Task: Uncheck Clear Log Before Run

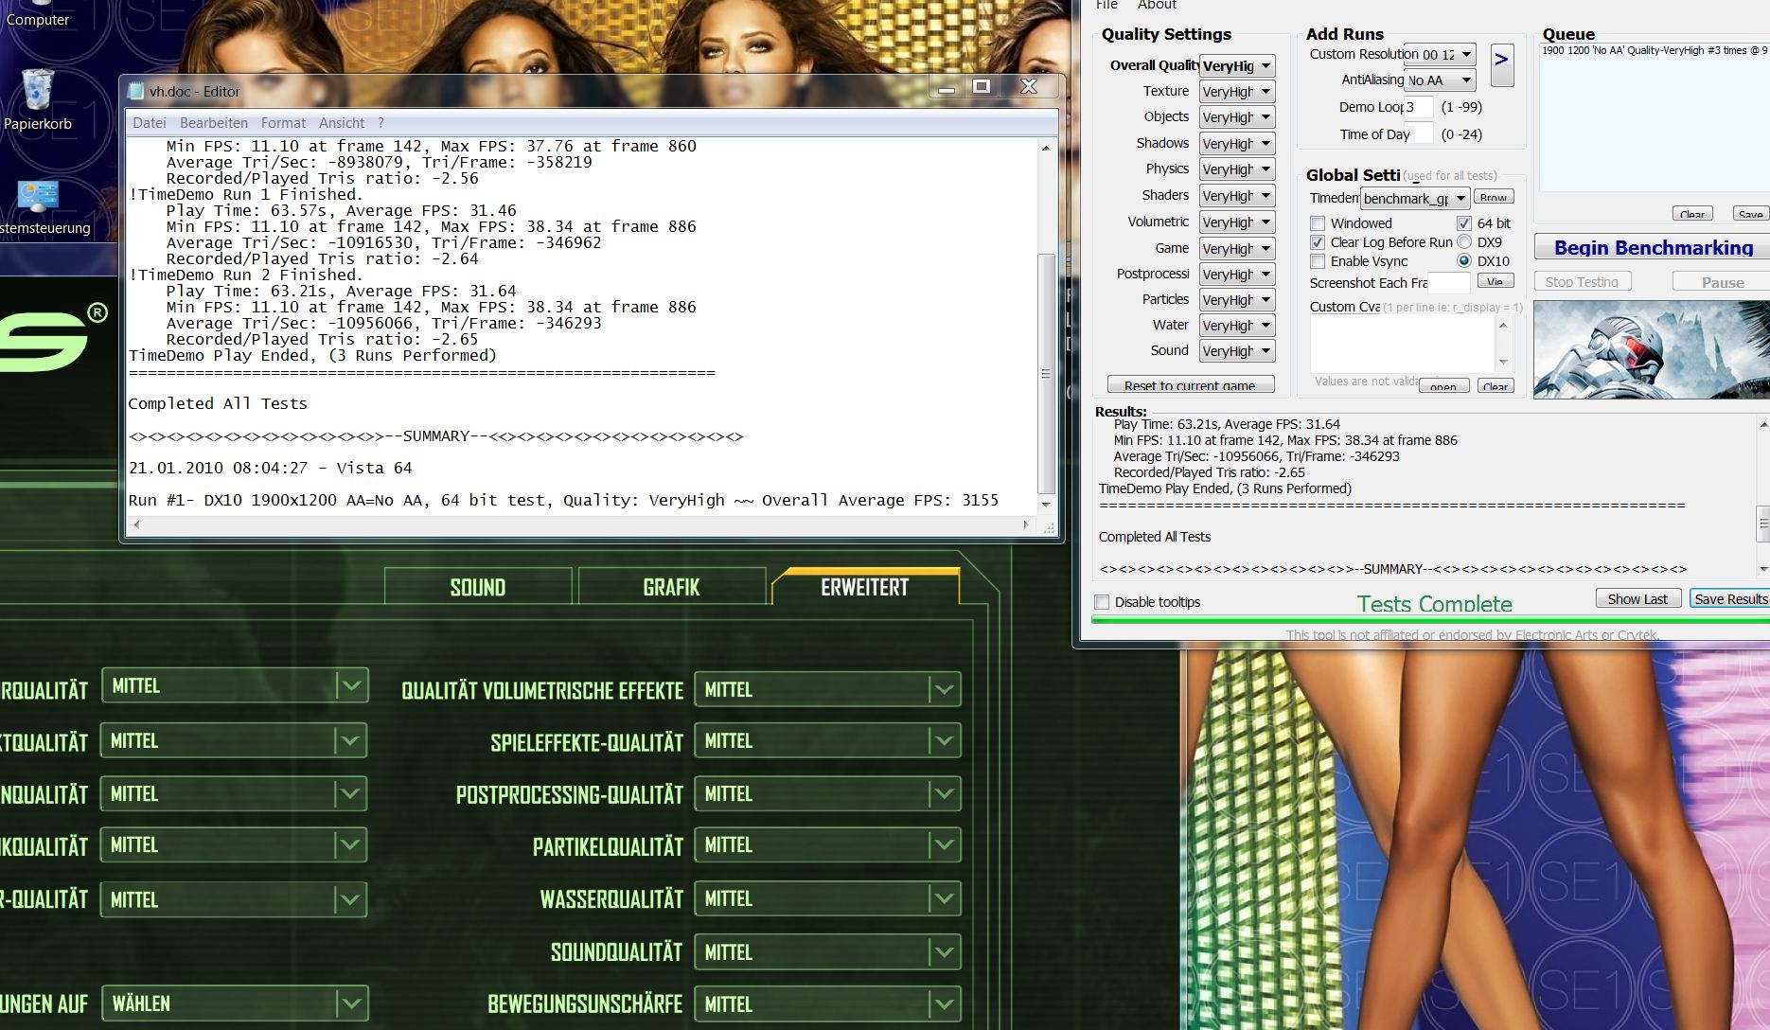Action: [1318, 242]
